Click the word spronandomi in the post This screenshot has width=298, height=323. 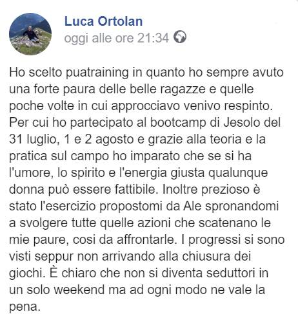[x=242, y=207]
